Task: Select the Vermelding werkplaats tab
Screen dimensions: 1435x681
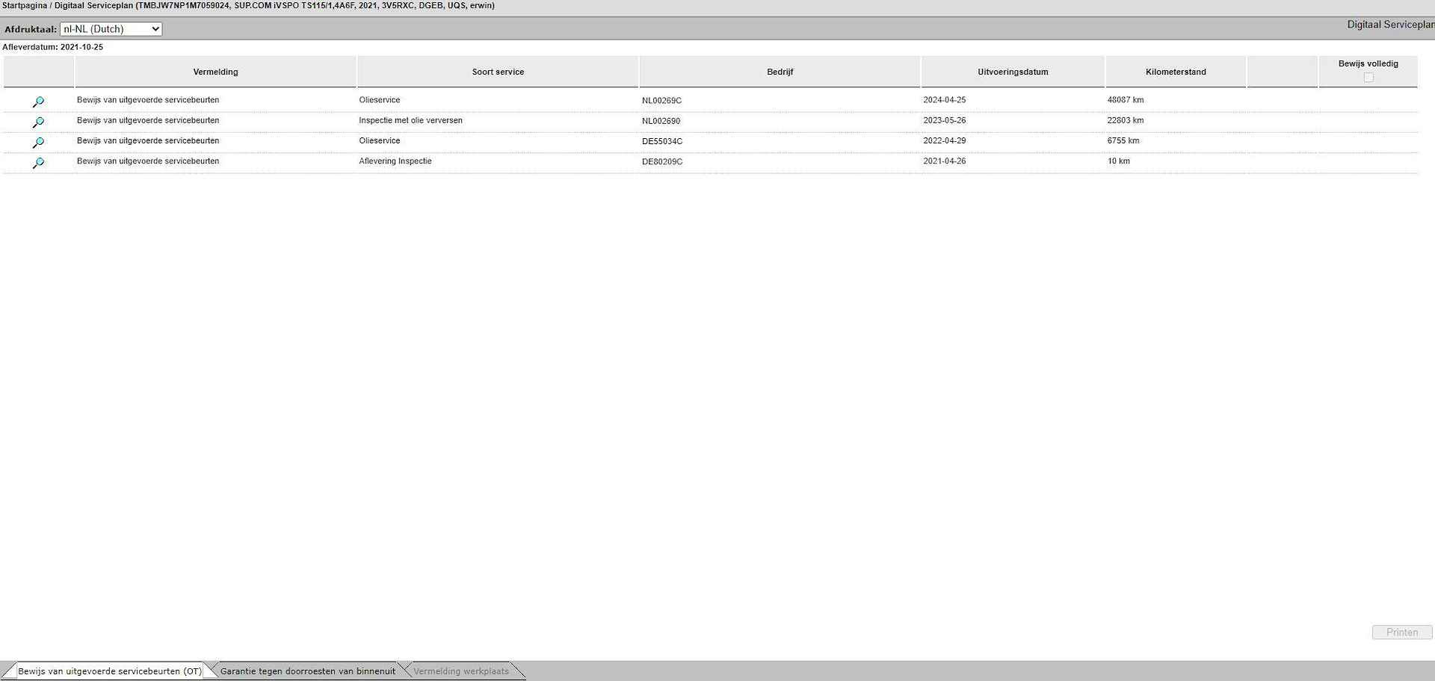Action: 461,671
